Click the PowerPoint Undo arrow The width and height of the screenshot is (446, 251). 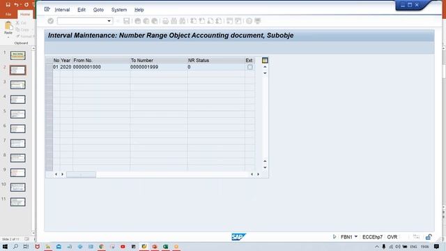pos(16,5)
